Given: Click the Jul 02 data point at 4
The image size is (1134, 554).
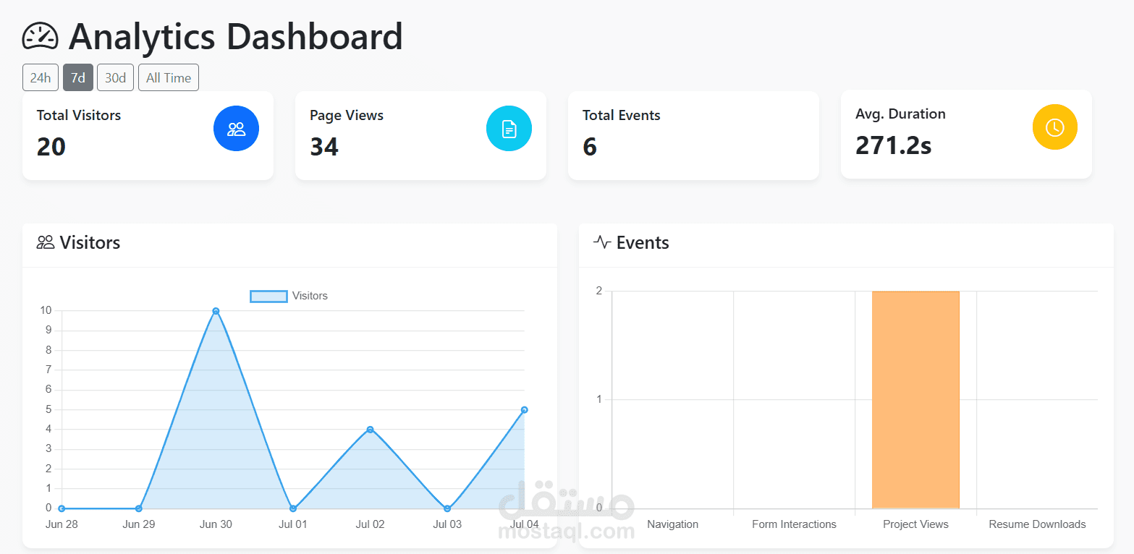Looking at the screenshot, I should 370,430.
